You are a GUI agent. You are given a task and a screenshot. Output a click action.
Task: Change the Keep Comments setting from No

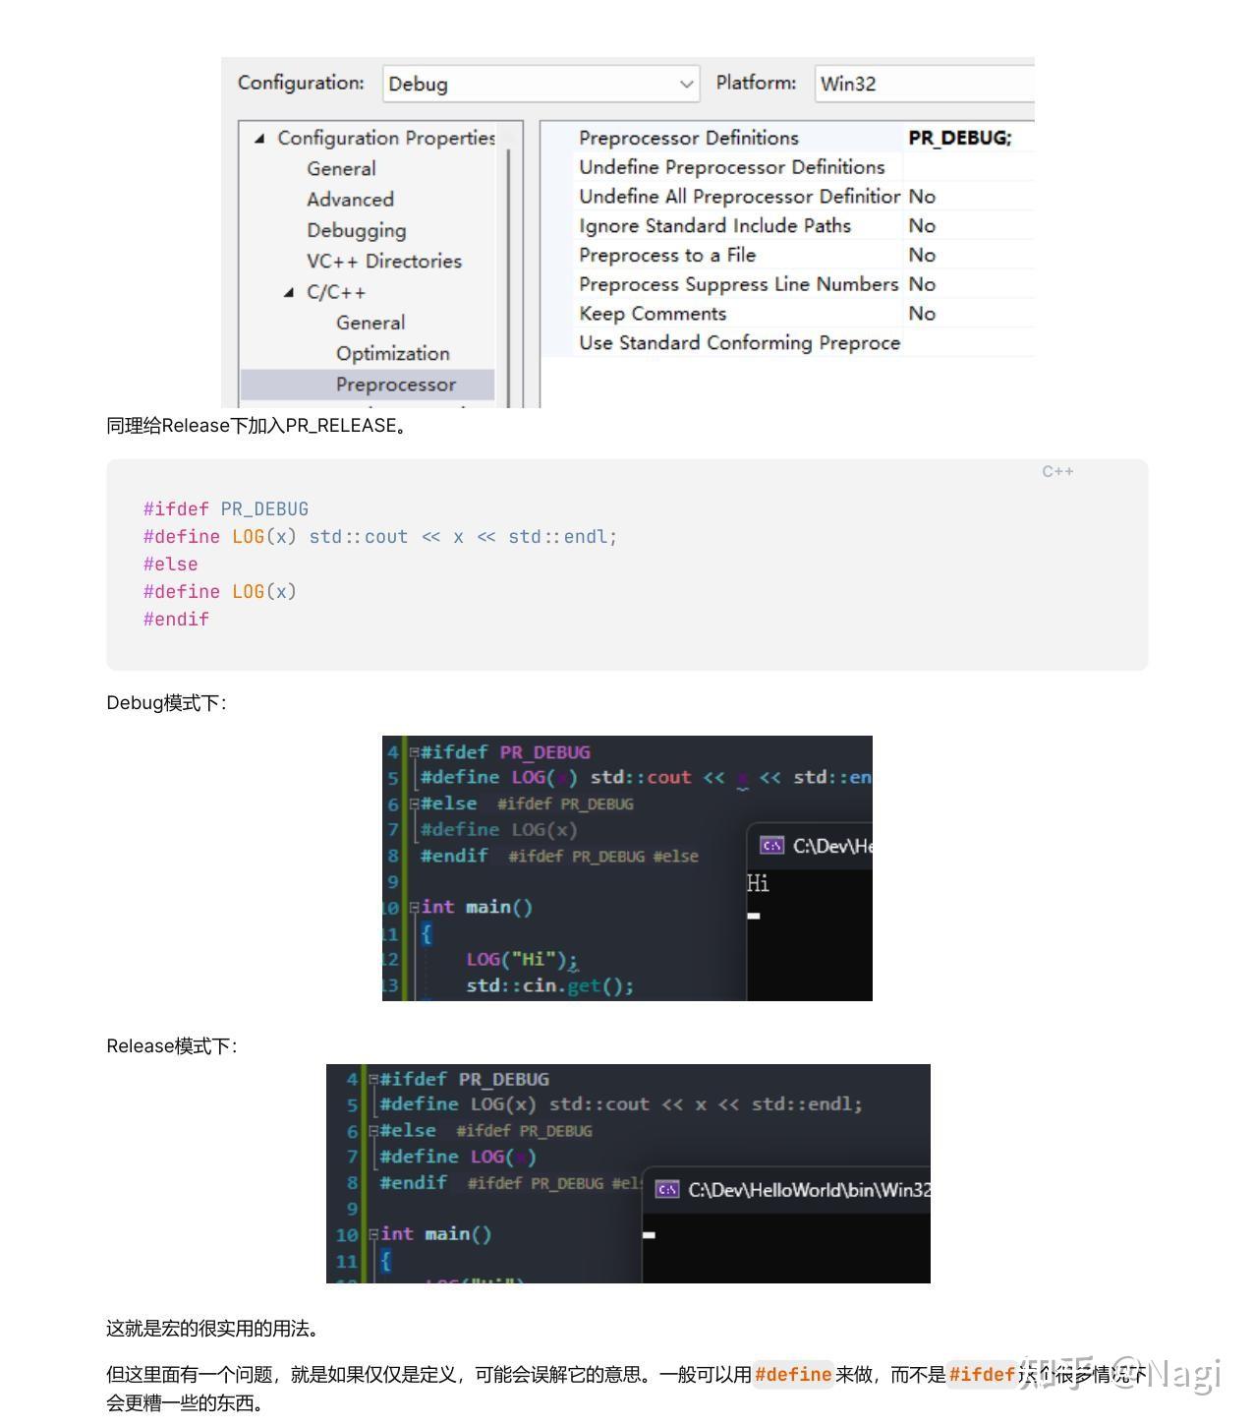click(921, 313)
